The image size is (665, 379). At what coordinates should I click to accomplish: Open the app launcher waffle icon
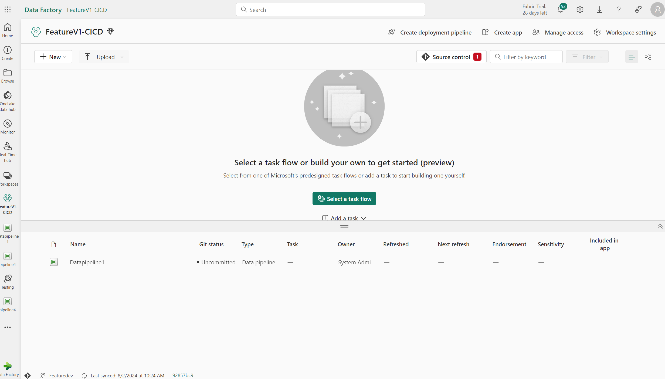coord(8,10)
